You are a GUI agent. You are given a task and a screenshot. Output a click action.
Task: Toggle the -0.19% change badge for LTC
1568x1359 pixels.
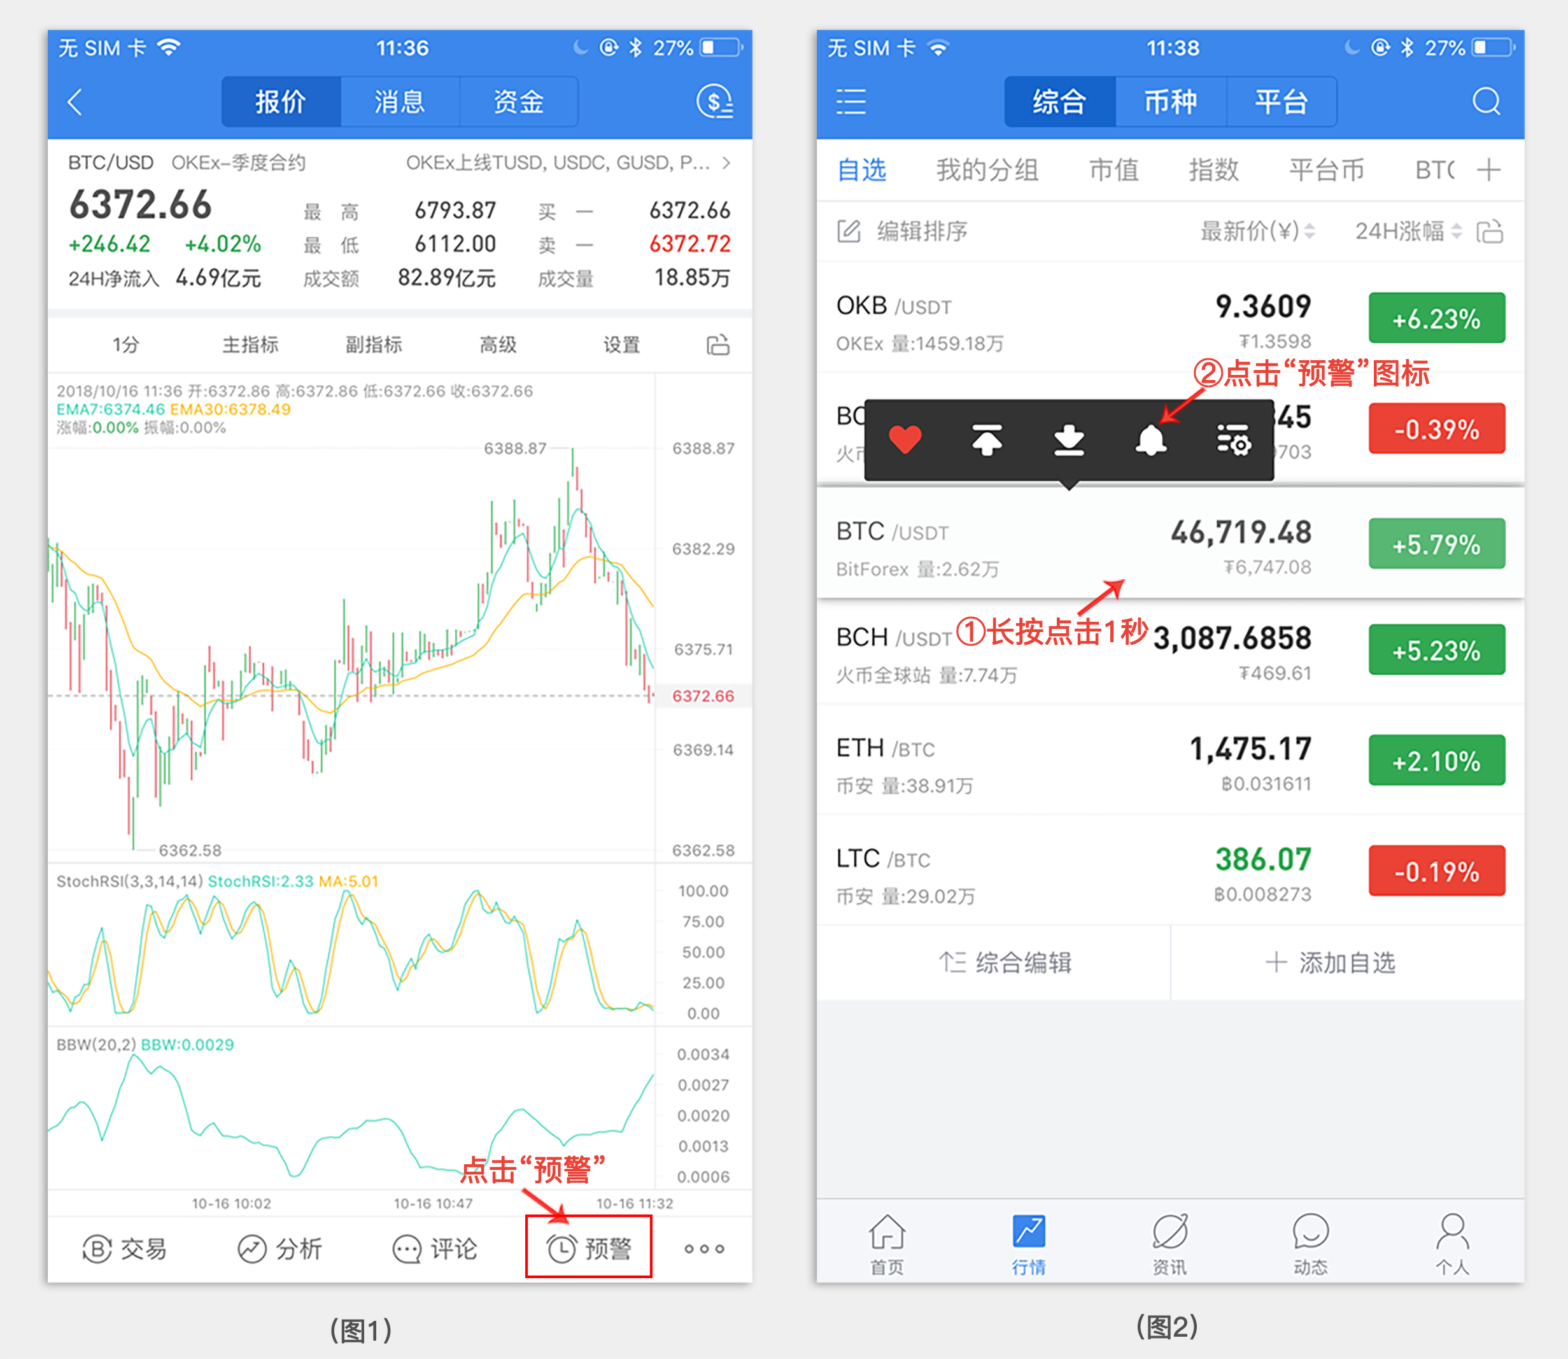point(1437,871)
